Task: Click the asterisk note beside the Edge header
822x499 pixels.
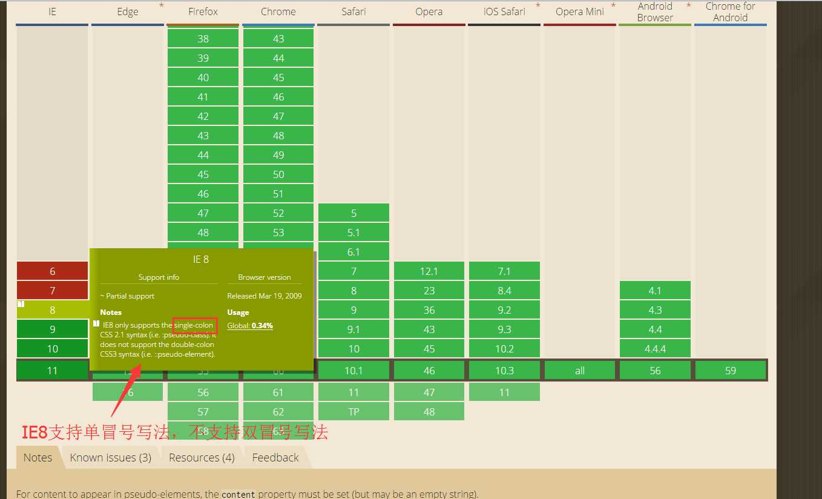Action: (161, 6)
